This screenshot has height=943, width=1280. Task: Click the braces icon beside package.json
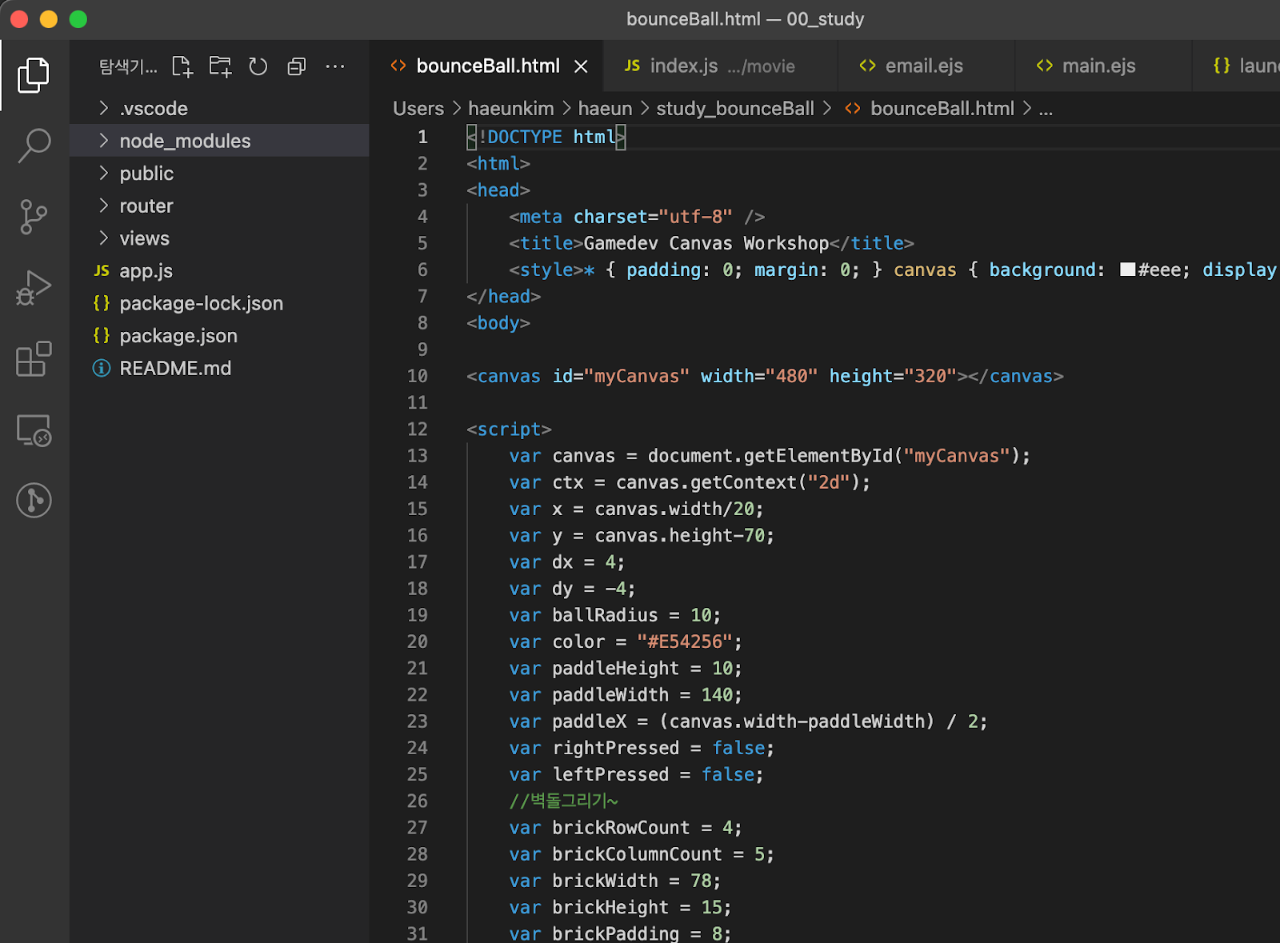click(102, 336)
